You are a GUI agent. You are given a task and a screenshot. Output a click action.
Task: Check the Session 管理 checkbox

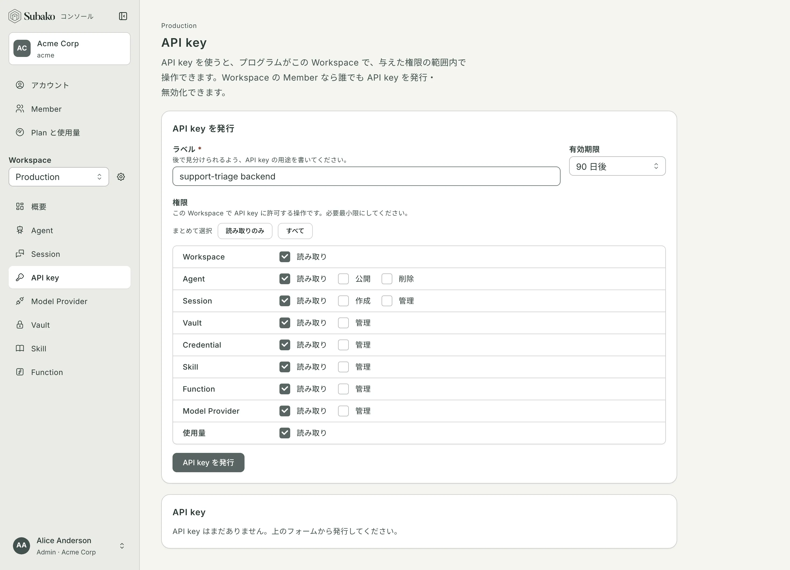pyautogui.click(x=387, y=301)
